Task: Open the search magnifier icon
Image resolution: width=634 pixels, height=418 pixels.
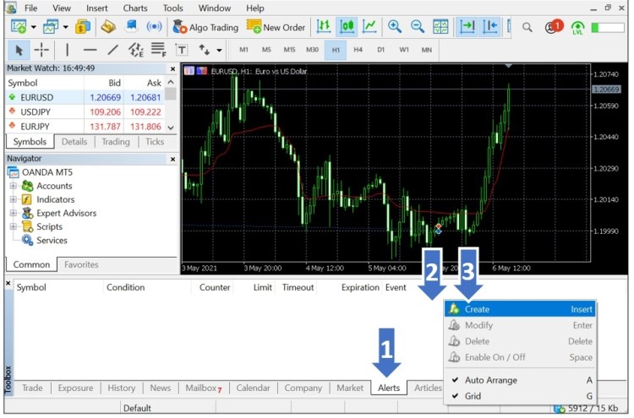Action: click(527, 27)
